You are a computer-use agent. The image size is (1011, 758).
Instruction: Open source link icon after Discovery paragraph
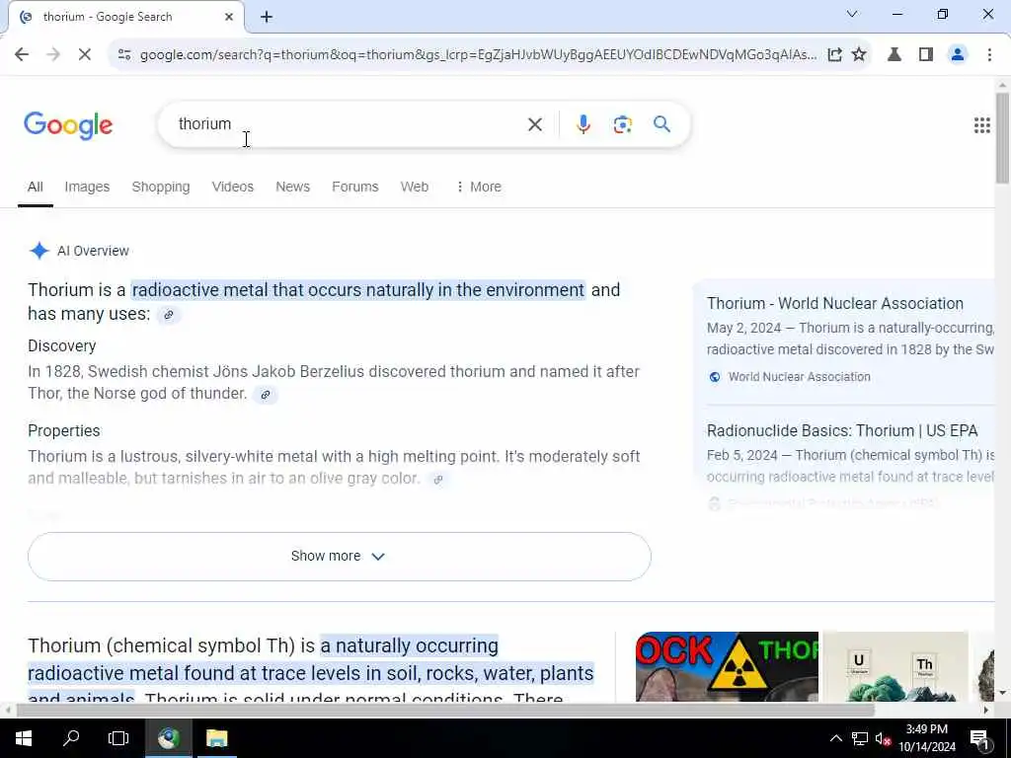[265, 395]
